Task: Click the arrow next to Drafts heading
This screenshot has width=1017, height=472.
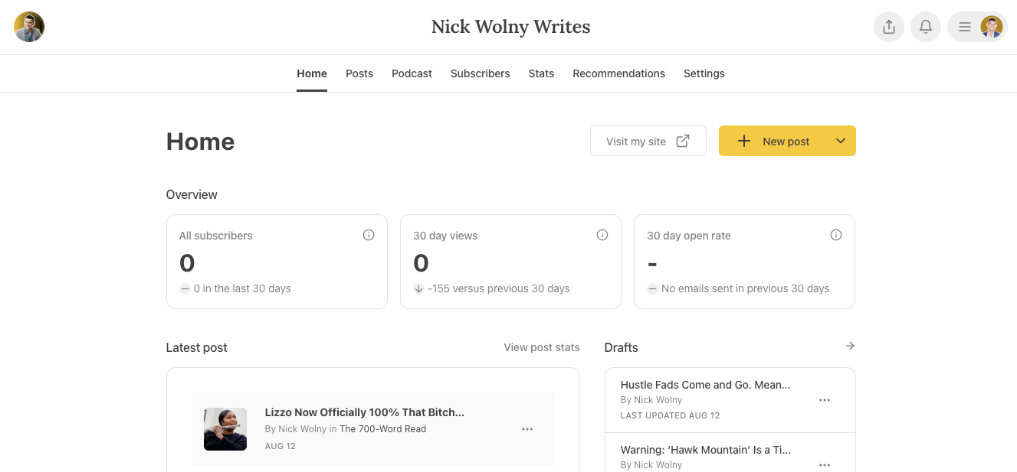Action: tap(849, 347)
